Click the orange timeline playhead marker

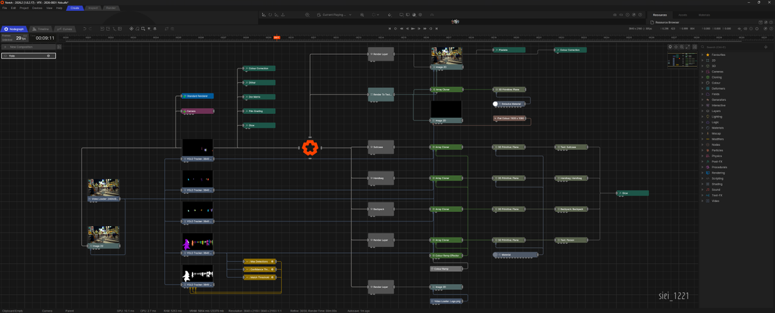tap(276, 38)
